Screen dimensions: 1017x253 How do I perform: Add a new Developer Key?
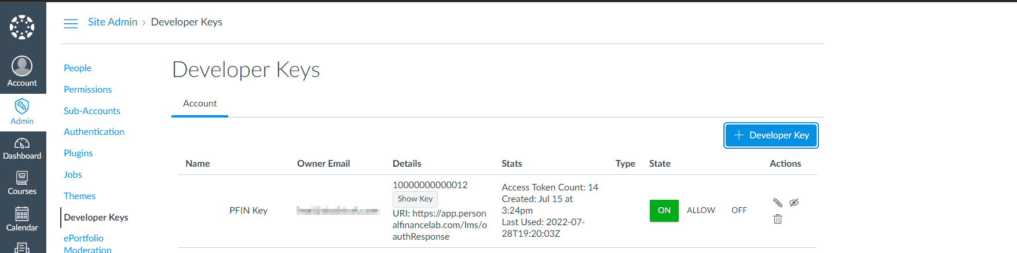tap(771, 135)
